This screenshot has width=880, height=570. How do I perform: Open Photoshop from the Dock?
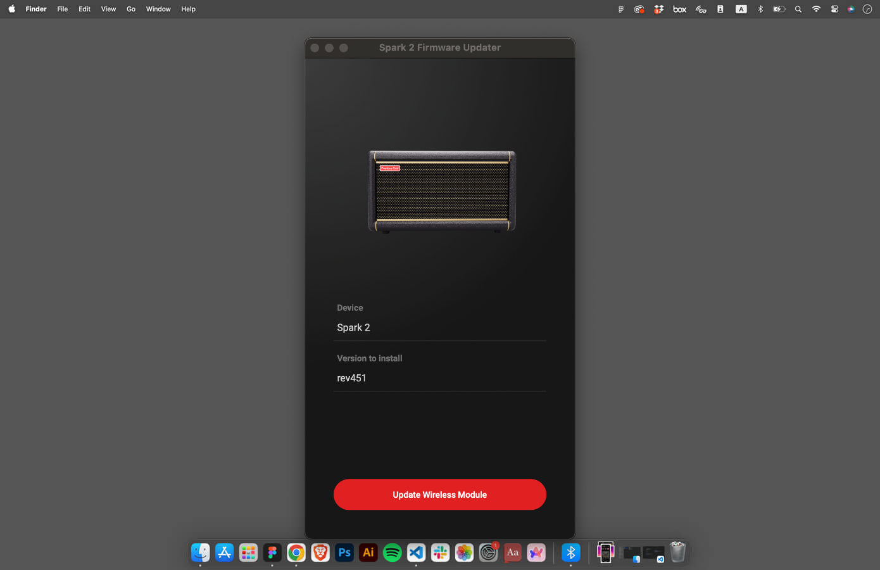[344, 552]
